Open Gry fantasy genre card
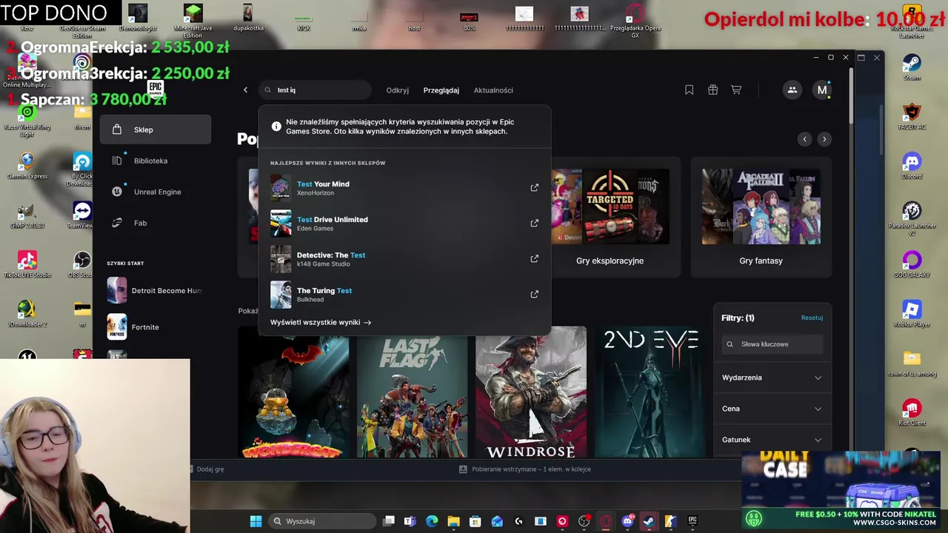The image size is (948, 533). click(x=761, y=217)
